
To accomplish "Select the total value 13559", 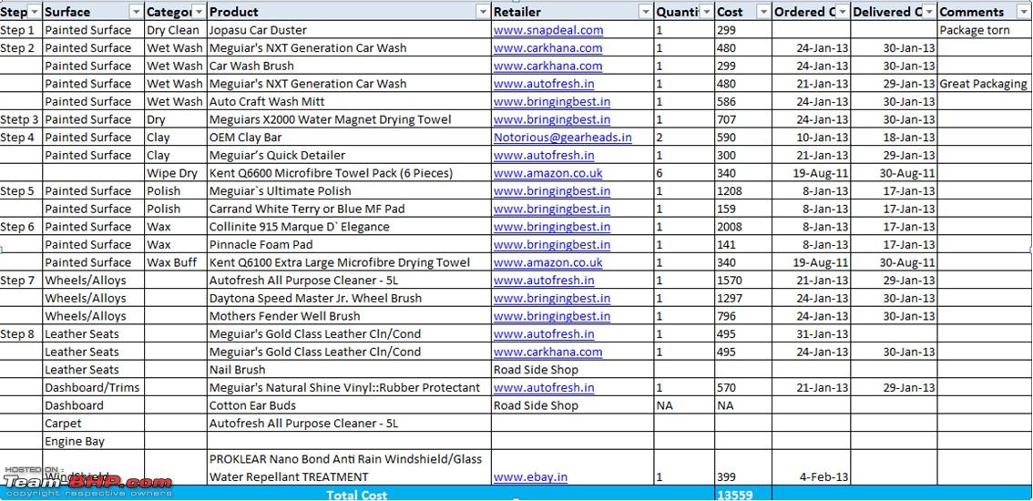I will pos(743,494).
